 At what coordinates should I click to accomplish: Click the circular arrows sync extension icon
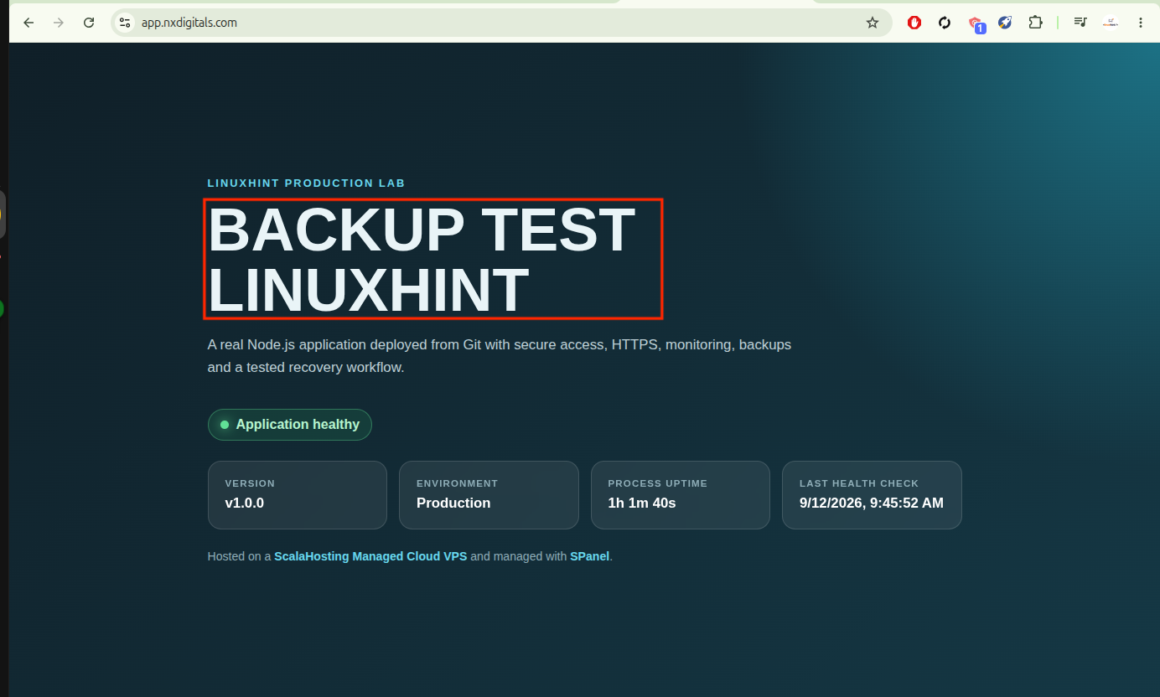coord(945,23)
